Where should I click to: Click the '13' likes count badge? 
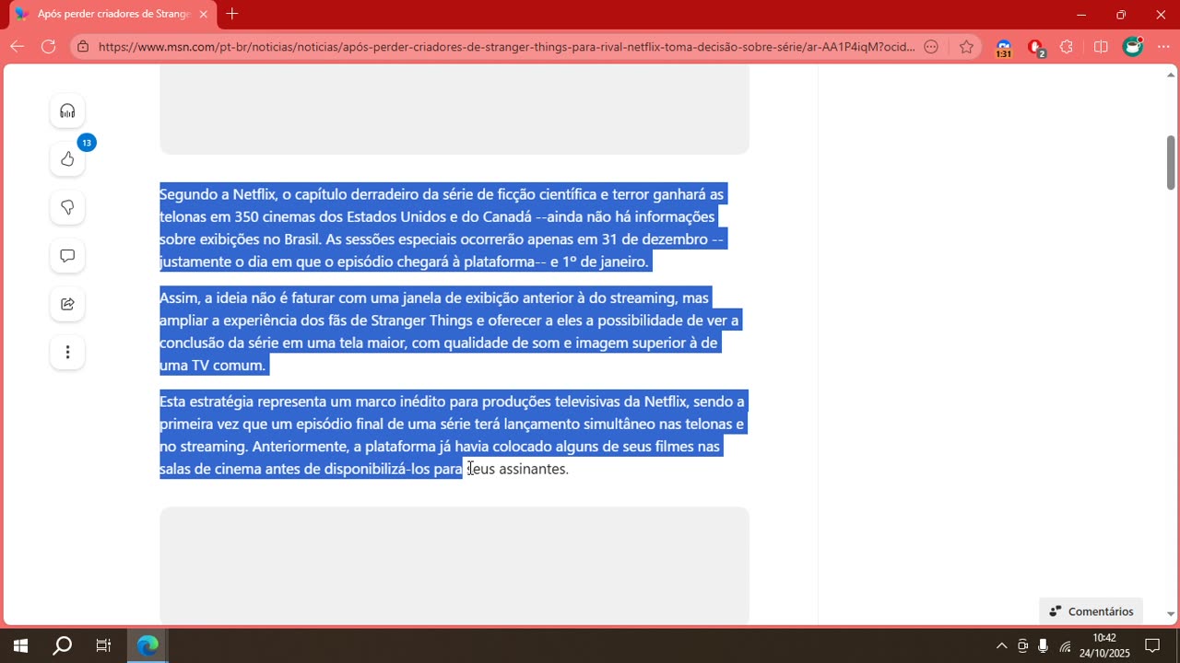tap(86, 142)
